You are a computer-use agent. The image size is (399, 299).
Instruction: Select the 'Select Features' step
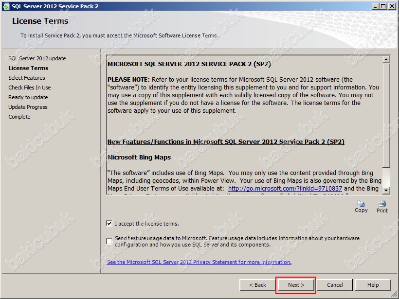(x=27, y=78)
